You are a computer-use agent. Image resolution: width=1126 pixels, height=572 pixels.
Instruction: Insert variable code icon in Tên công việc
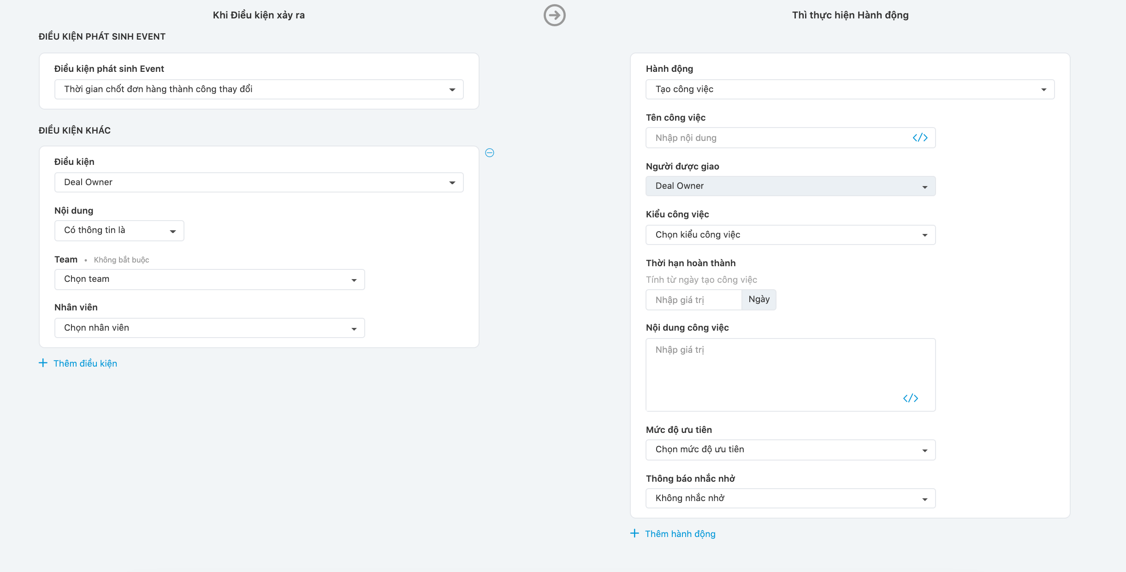point(920,138)
